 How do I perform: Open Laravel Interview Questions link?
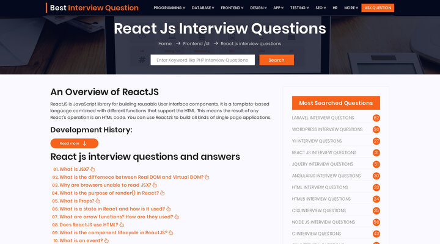(x=323, y=118)
